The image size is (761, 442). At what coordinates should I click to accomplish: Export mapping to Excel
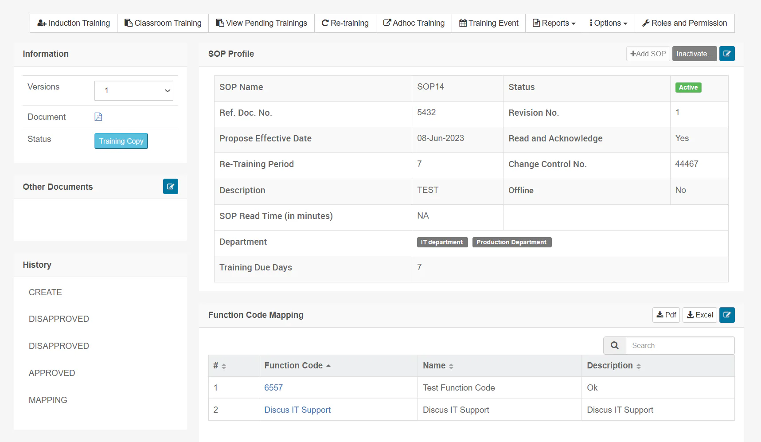pos(700,315)
